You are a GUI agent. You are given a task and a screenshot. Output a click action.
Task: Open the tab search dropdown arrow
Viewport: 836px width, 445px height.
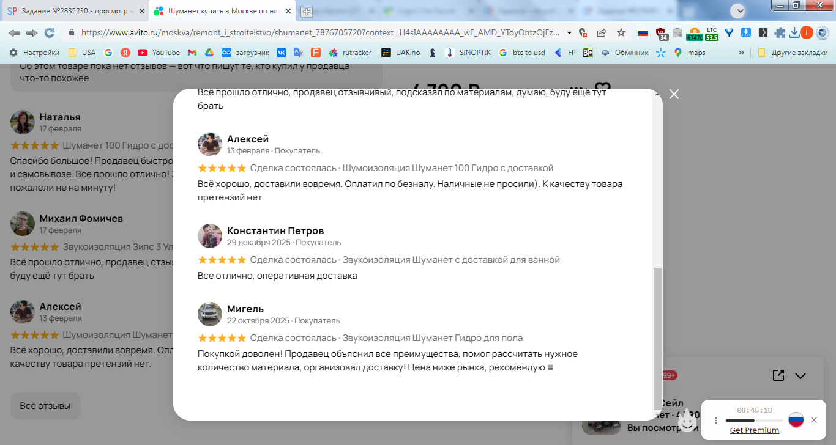point(739,10)
